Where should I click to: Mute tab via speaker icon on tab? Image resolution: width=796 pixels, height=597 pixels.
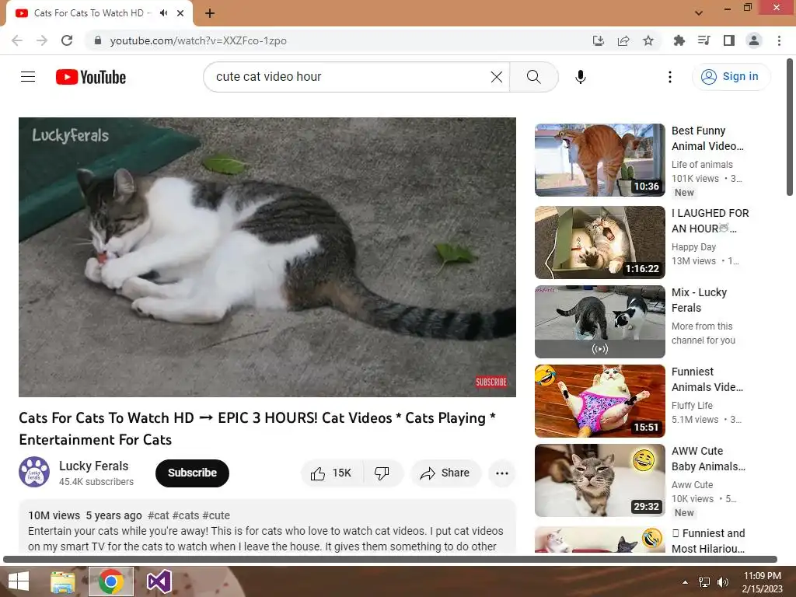[163, 13]
